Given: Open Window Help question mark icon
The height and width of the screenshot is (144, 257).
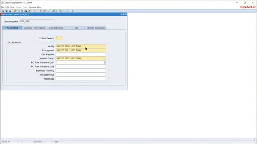Looking at the screenshot, I should tap(73, 11).
